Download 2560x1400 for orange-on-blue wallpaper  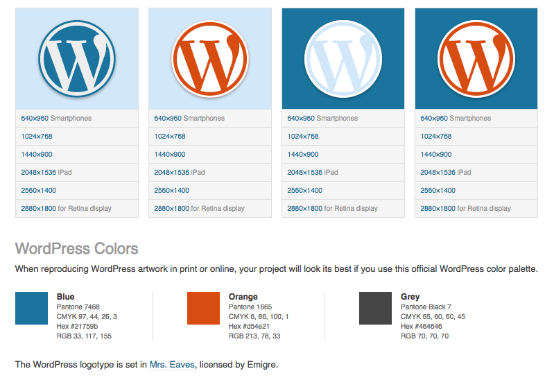point(438,191)
